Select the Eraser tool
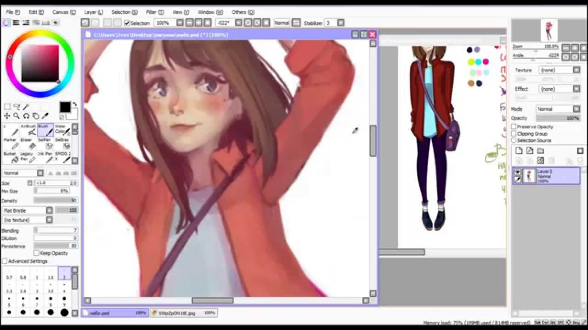Image resolution: width=588 pixels, height=330 pixels. (x=28, y=143)
